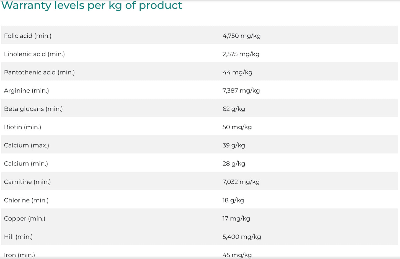Click the 45 mg/kg iron value
The height and width of the screenshot is (259, 400).
[237, 255]
